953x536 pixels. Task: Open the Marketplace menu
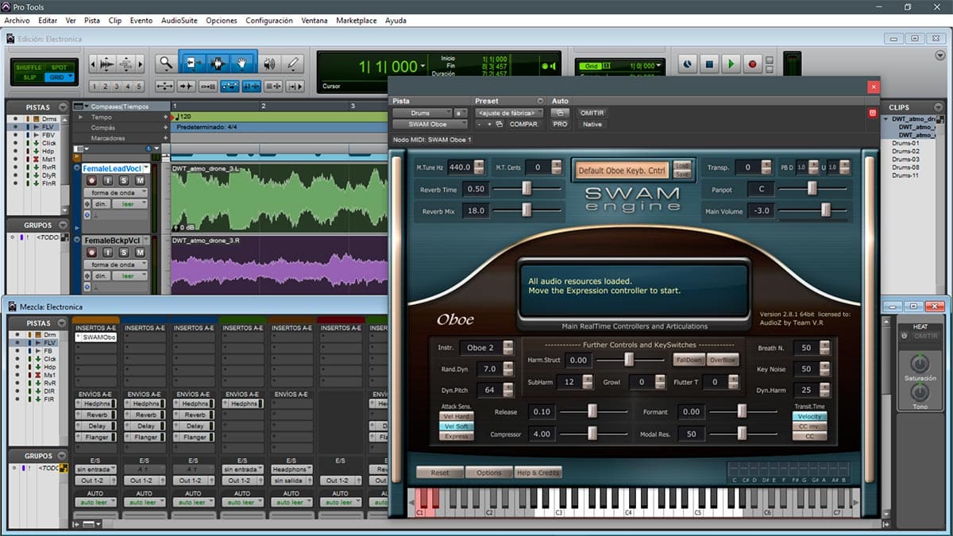pyautogui.click(x=357, y=21)
